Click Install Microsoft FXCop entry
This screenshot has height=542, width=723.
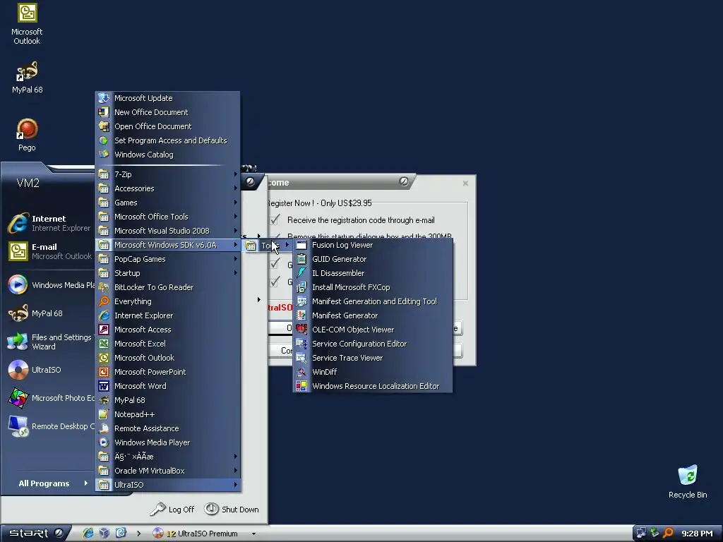pyautogui.click(x=373, y=288)
